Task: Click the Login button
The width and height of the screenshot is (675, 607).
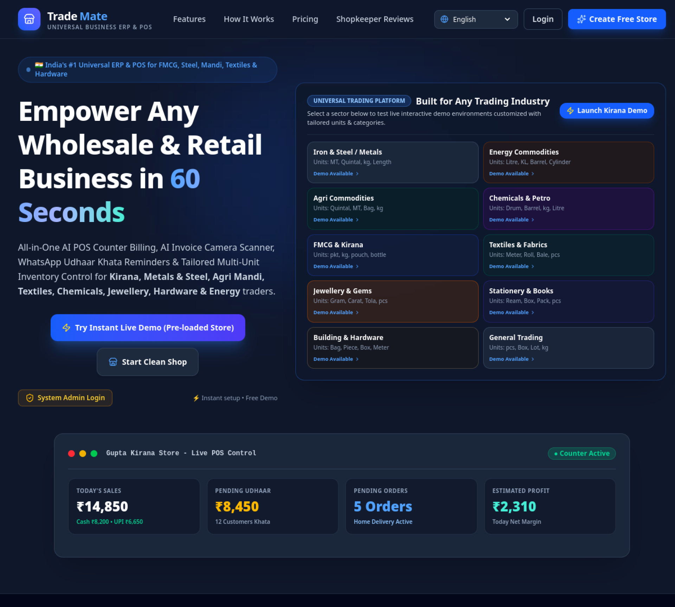Action: pyautogui.click(x=543, y=19)
